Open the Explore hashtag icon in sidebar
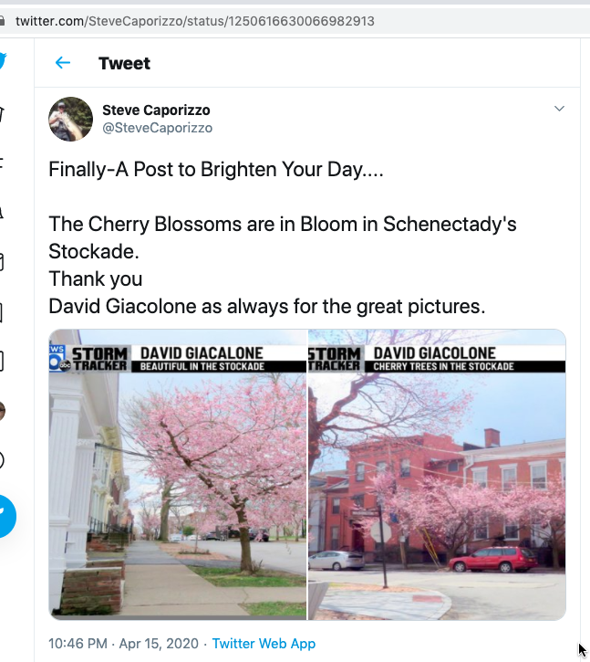 pos(2,164)
